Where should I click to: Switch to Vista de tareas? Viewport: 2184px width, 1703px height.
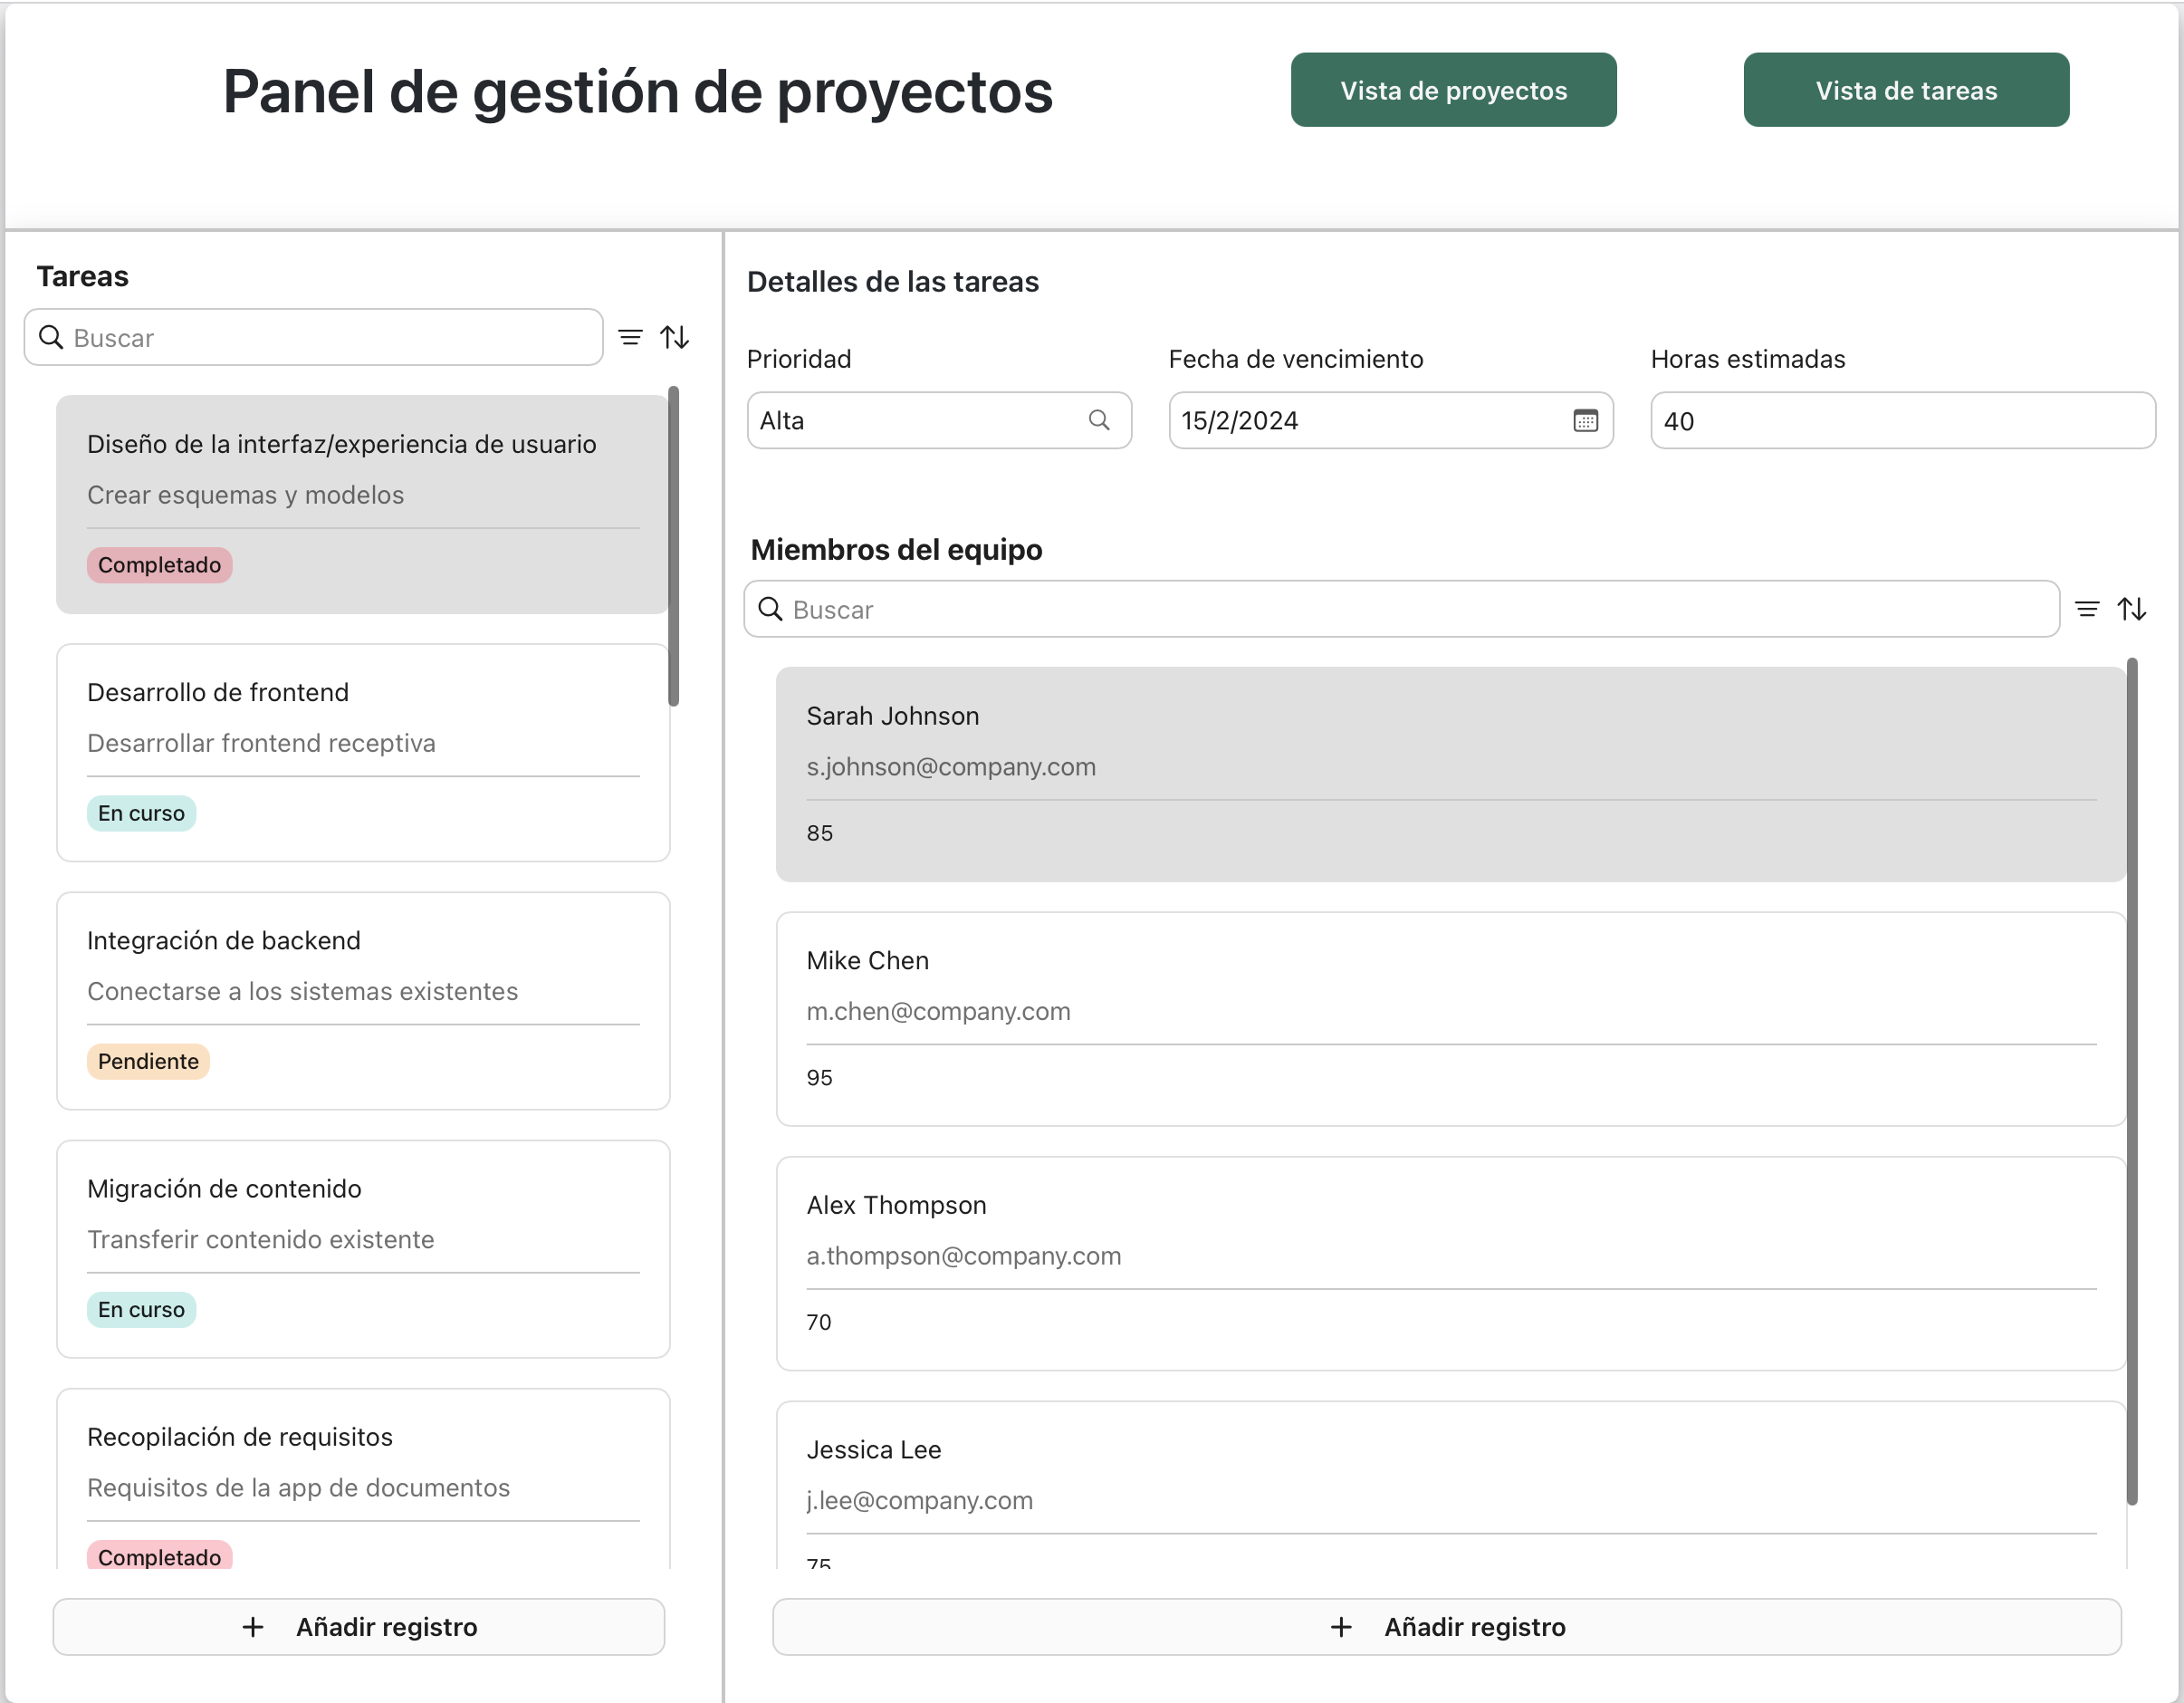pyautogui.click(x=1906, y=89)
